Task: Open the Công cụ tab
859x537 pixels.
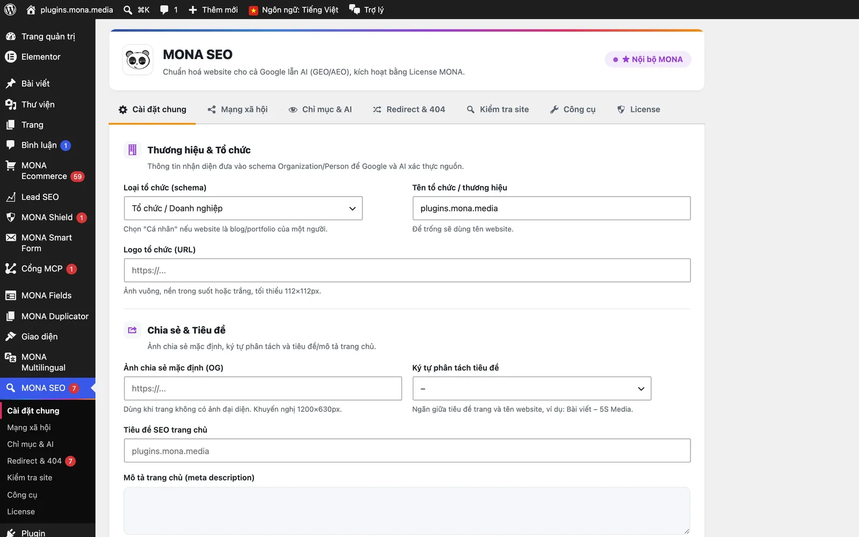Action: coord(573,110)
